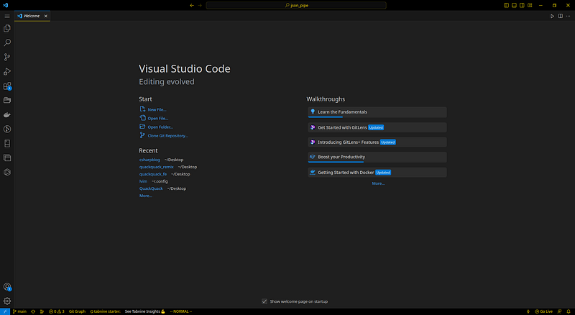Click the json_pipe command center search box

296,5
